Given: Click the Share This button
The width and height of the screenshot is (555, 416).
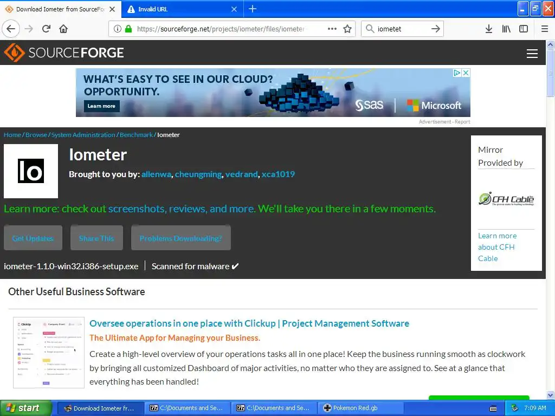Looking at the screenshot, I should coord(96,238).
